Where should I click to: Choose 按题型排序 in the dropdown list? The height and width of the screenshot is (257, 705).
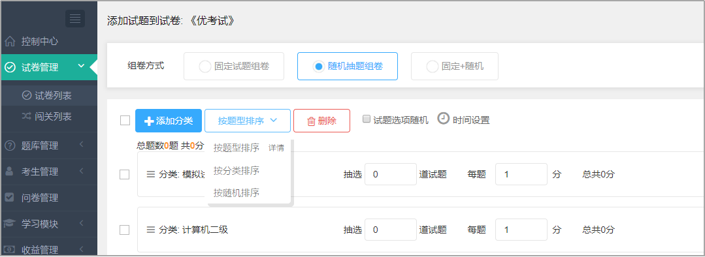point(237,148)
